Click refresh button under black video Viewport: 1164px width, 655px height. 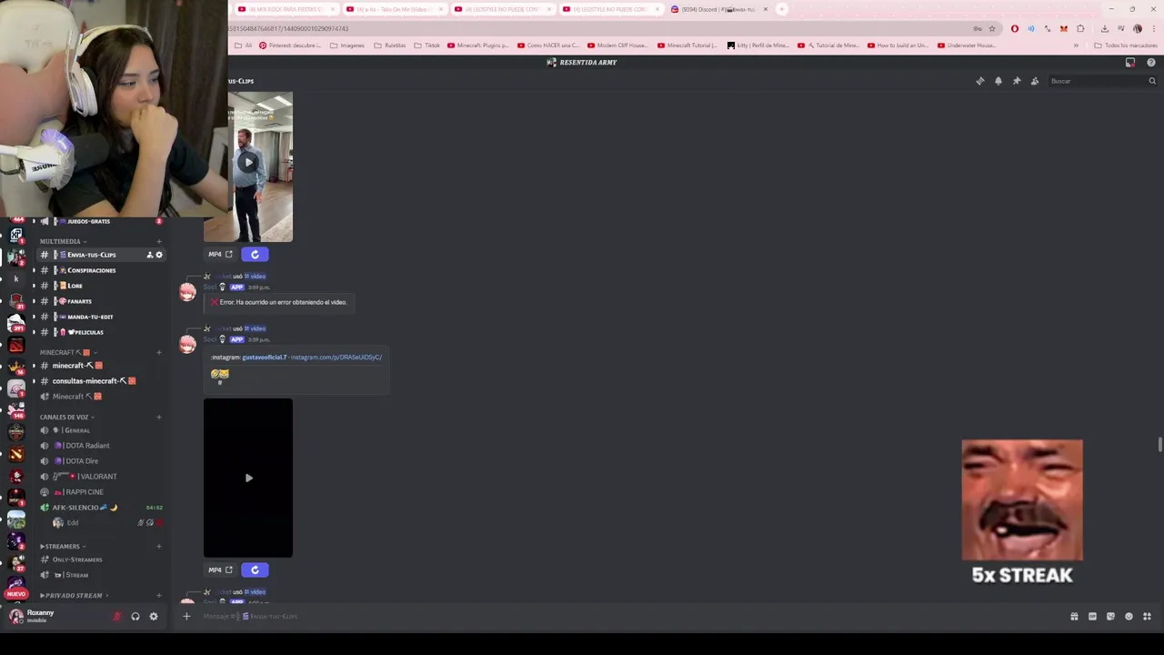pos(255,570)
